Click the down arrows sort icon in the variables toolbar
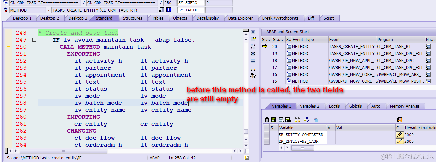The height and width of the screenshot is (162, 436). click(x=297, y=120)
